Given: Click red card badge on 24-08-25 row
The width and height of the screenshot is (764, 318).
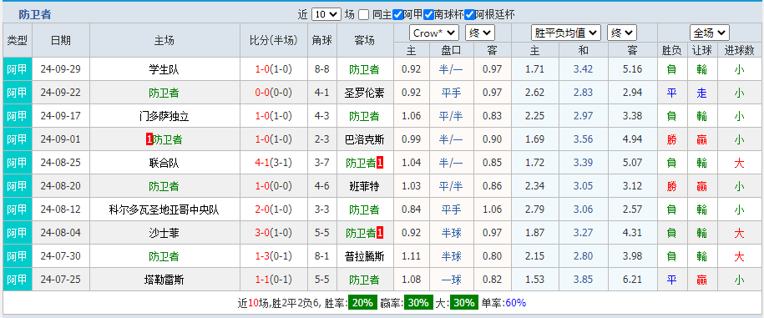Looking at the screenshot, I should [x=380, y=163].
